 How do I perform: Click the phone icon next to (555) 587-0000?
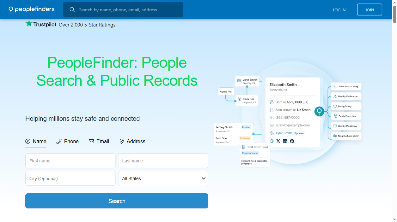(272, 117)
